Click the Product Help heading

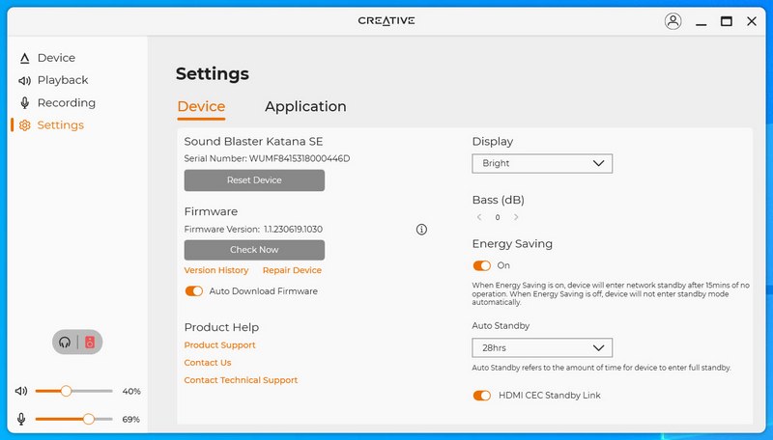point(221,327)
